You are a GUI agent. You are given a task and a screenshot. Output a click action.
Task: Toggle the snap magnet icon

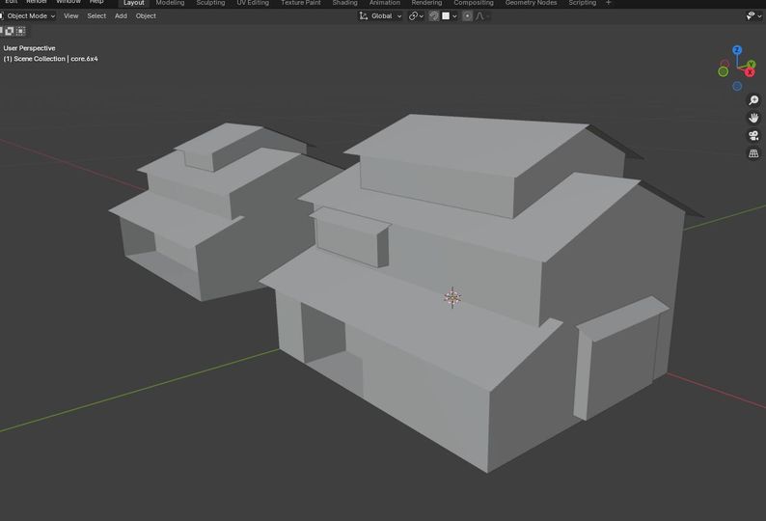(434, 16)
